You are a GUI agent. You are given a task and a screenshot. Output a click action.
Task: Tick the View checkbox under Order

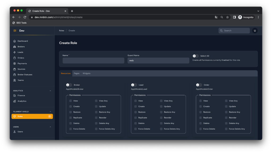coord(201,101)
